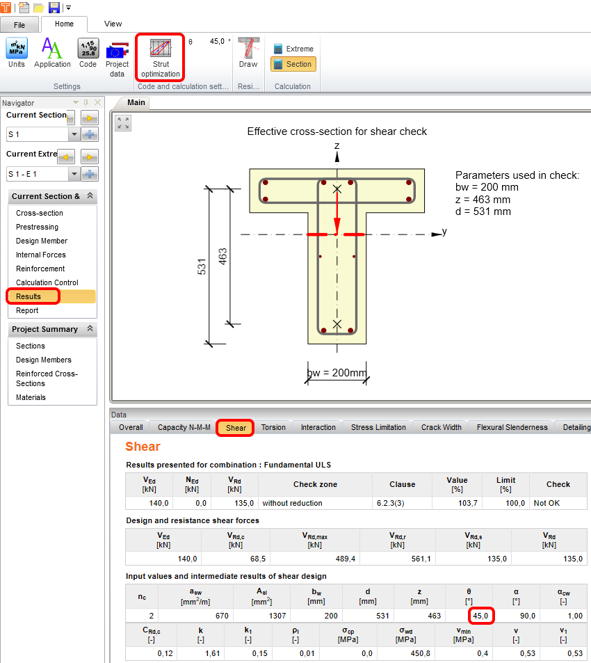Collapse the Project Summary section
591x663 pixels.
click(91, 329)
